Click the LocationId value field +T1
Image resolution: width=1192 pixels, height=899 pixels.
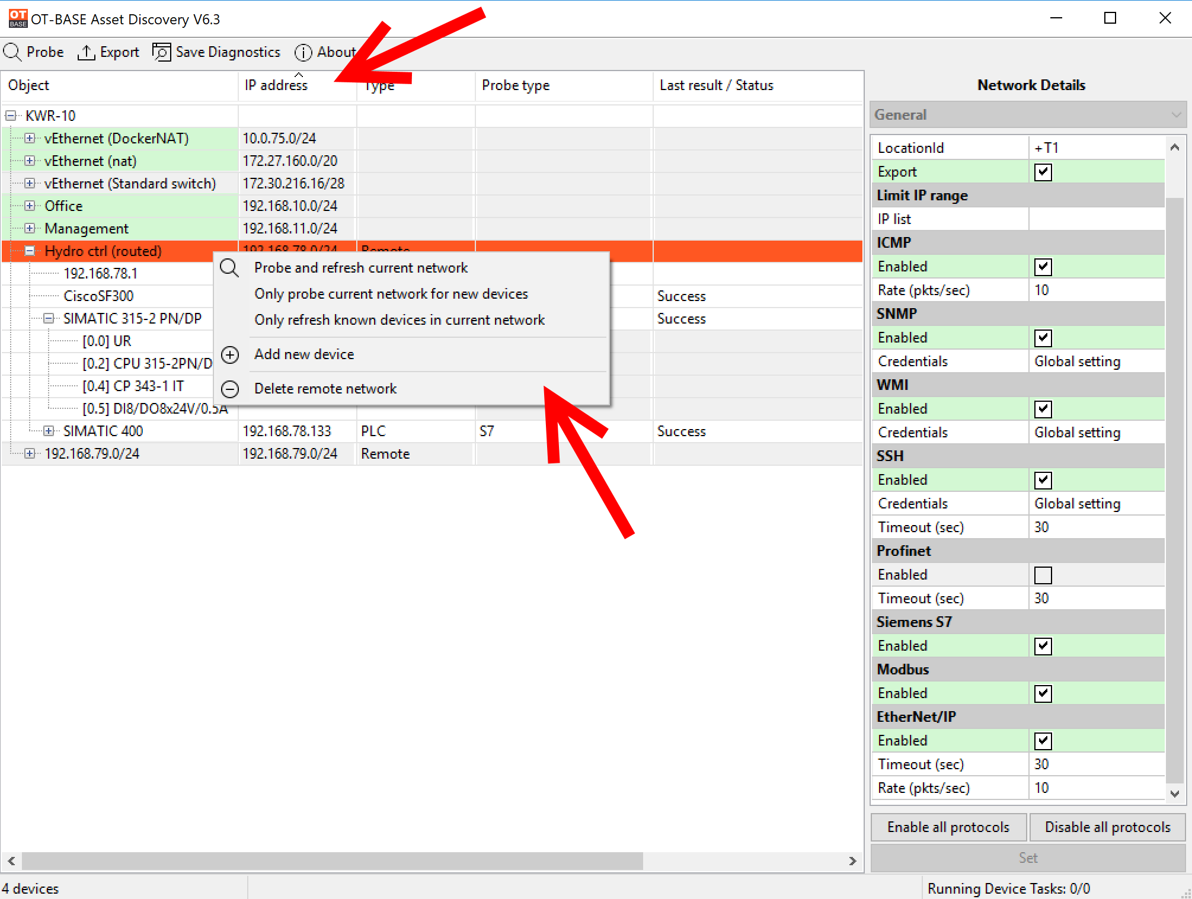tap(1097, 148)
